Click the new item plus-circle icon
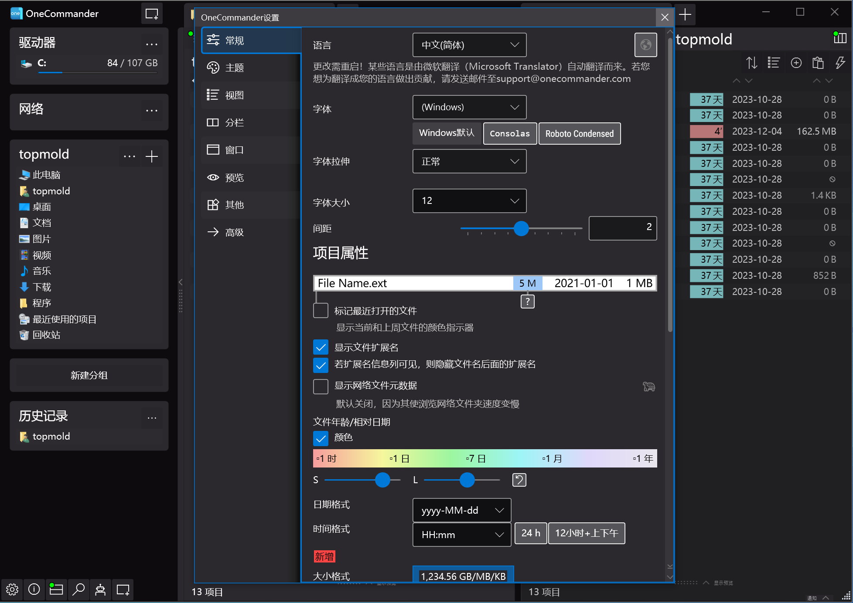Viewport: 853px width, 603px height. pyautogui.click(x=796, y=63)
